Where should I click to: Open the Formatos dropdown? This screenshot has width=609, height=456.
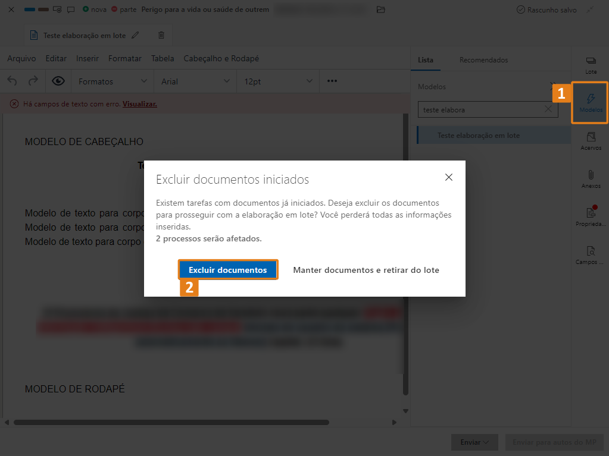click(x=111, y=80)
